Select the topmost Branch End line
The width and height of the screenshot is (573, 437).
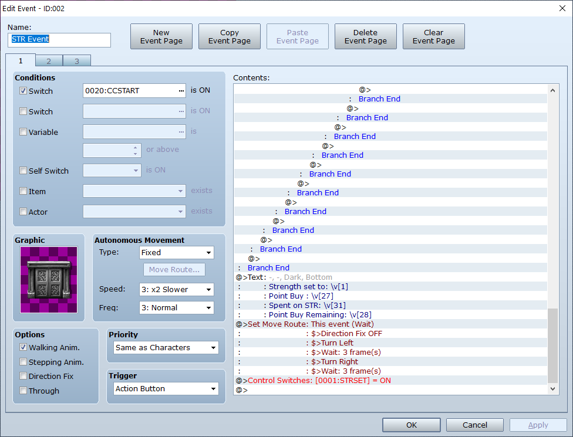coord(390,99)
